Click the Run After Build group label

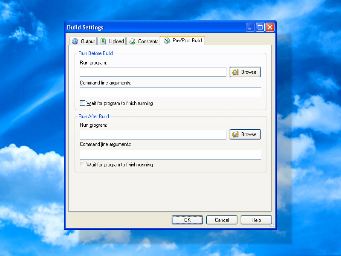click(94, 116)
